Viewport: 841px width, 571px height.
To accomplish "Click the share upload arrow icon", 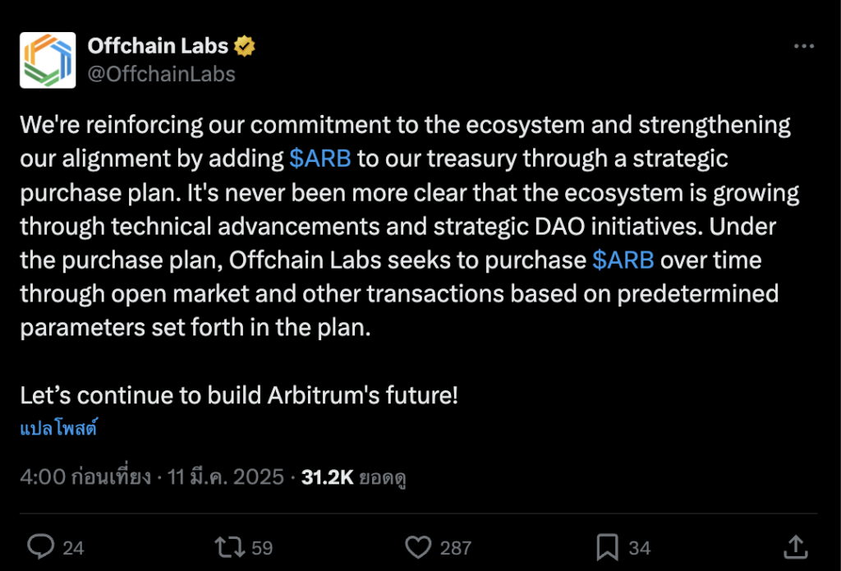I will [795, 546].
